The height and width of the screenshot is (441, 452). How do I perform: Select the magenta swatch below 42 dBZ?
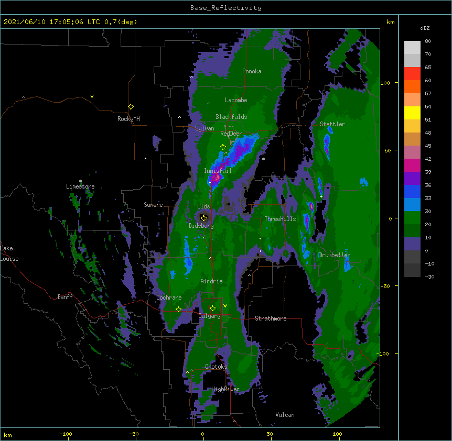pos(412,165)
